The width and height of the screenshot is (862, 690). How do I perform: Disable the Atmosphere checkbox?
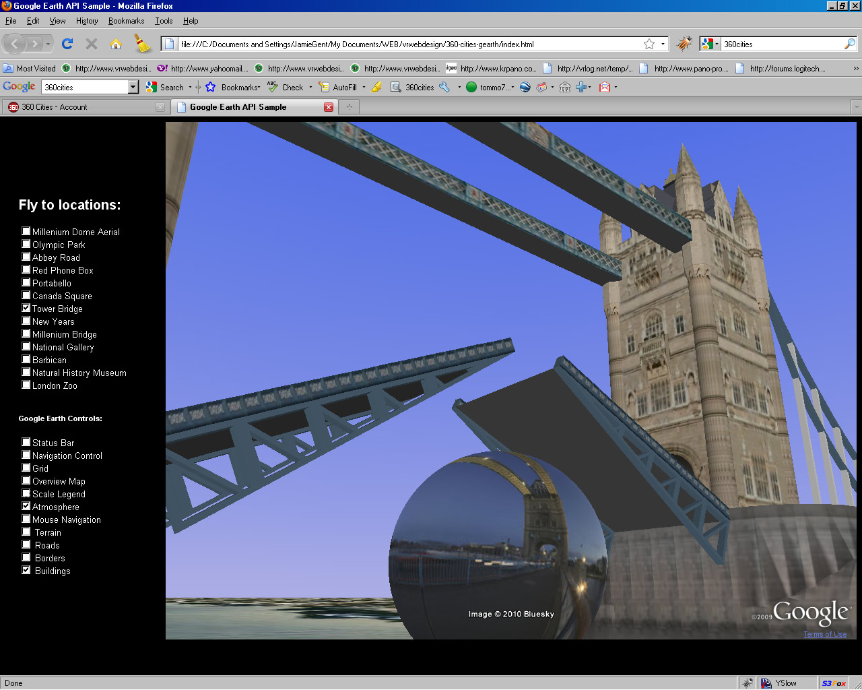coord(26,506)
